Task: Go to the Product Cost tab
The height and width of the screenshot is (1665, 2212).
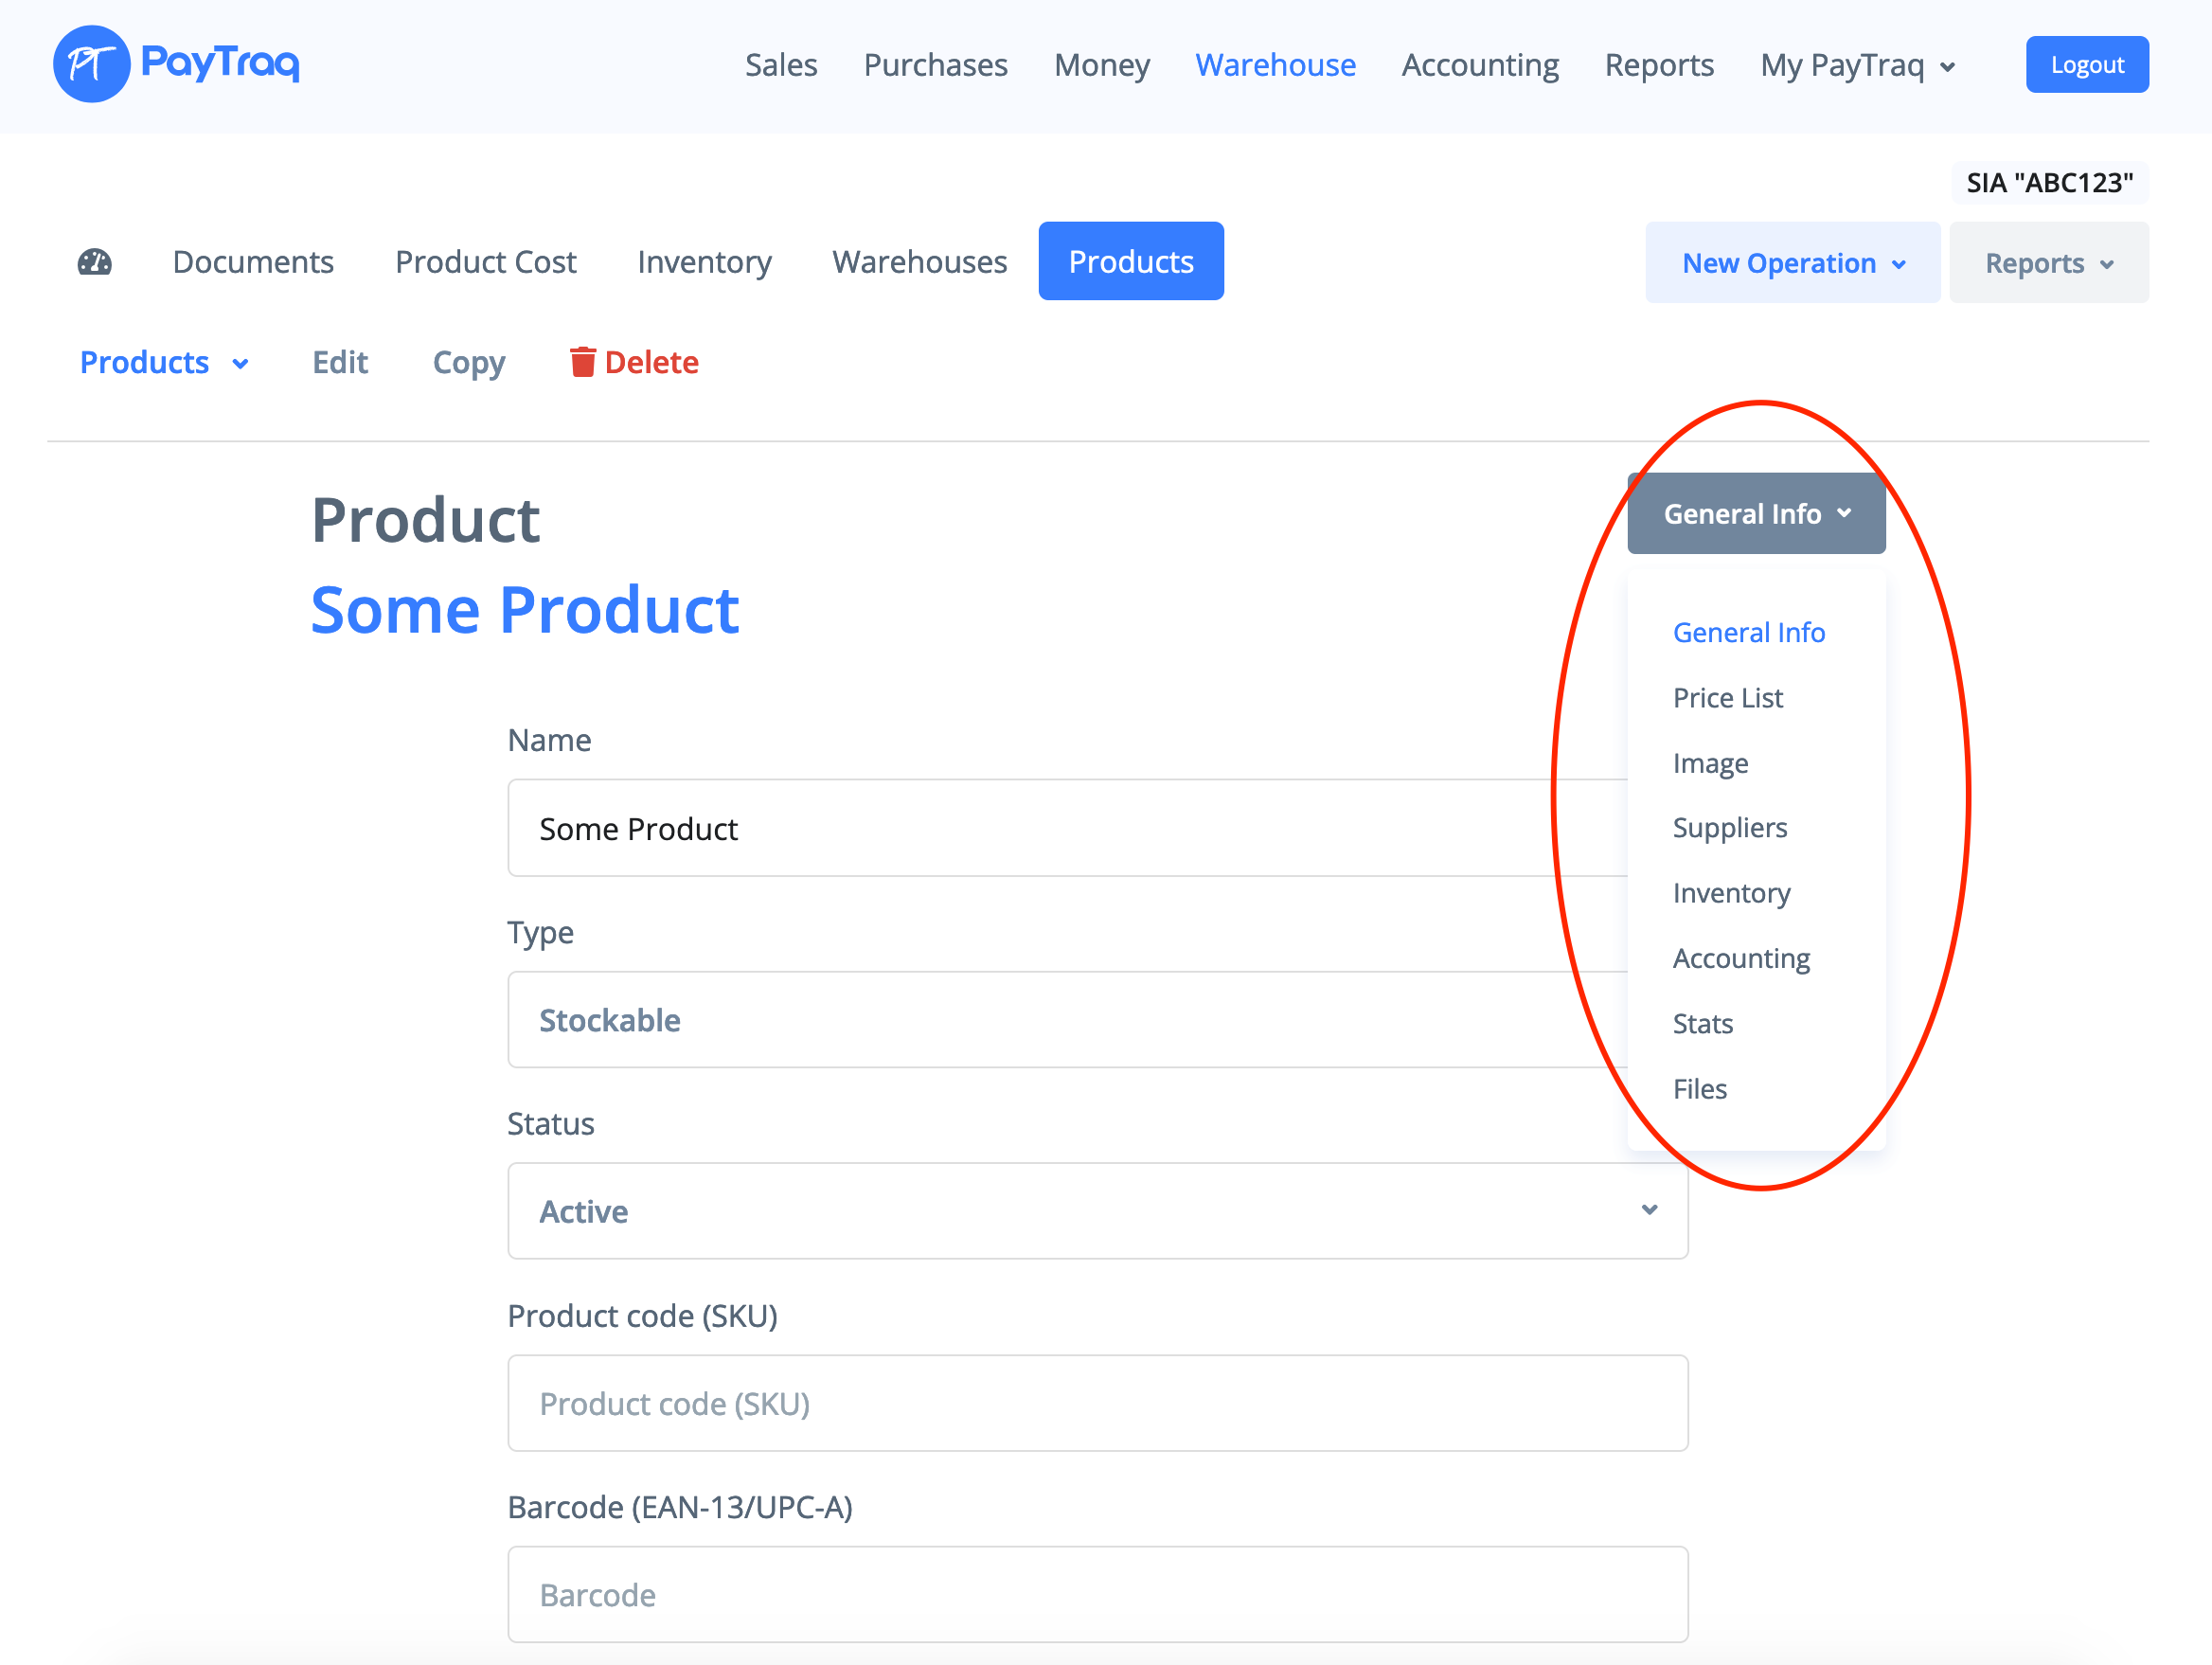Action: [485, 262]
